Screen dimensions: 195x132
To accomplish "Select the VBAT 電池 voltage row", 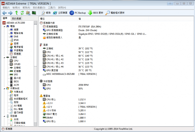I will (x=93, y=114).
